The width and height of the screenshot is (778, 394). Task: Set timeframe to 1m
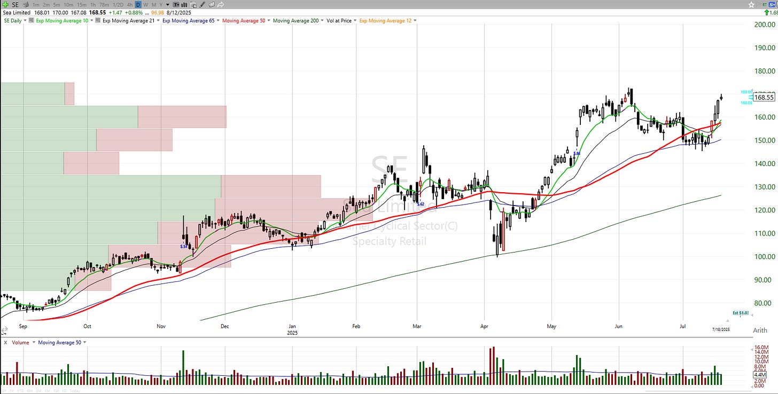coord(36,5)
